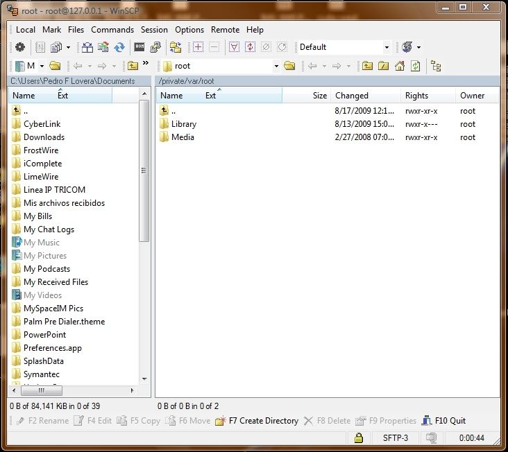Select the LimeWire folder in local panel
This screenshot has height=452, width=508.
pyautogui.click(x=41, y=177)
